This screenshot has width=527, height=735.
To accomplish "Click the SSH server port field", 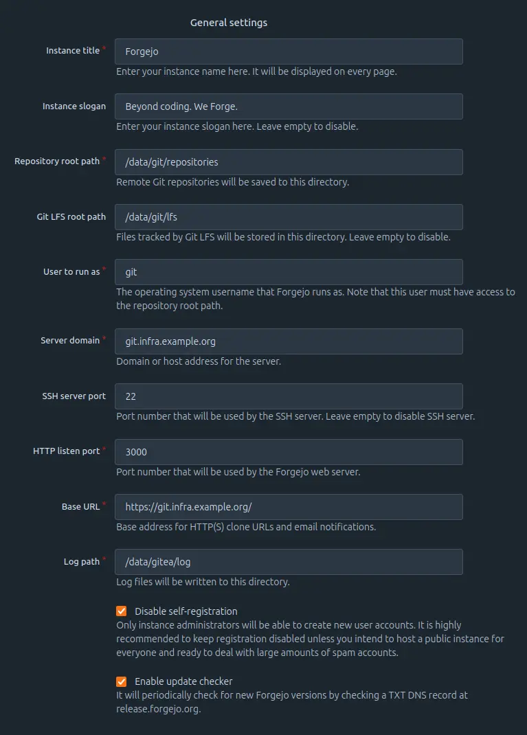I will click(289, 396).
